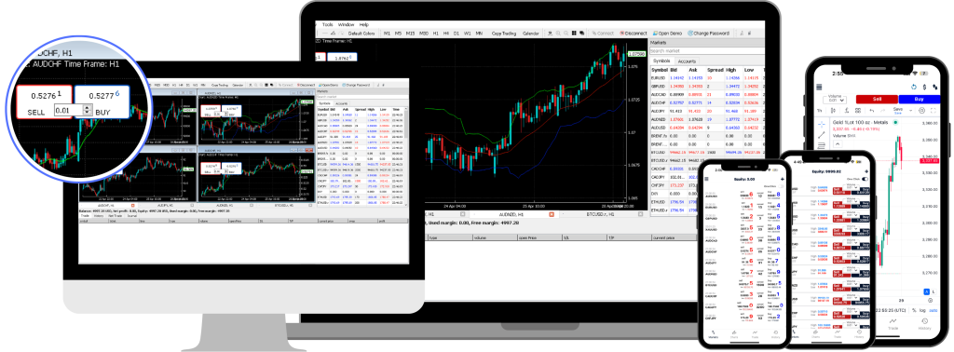
Task: Open the Tools menu on laptop
Action: pos(328,24)
